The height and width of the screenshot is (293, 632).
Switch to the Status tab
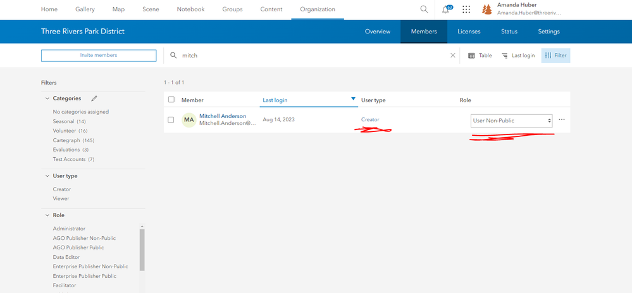tap(509, 32)
